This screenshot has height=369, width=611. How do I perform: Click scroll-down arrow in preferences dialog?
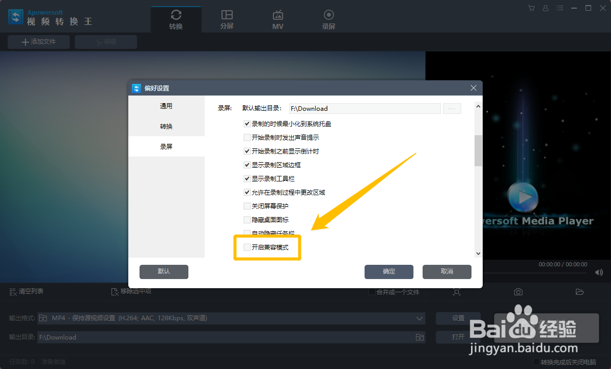point(478,253)
